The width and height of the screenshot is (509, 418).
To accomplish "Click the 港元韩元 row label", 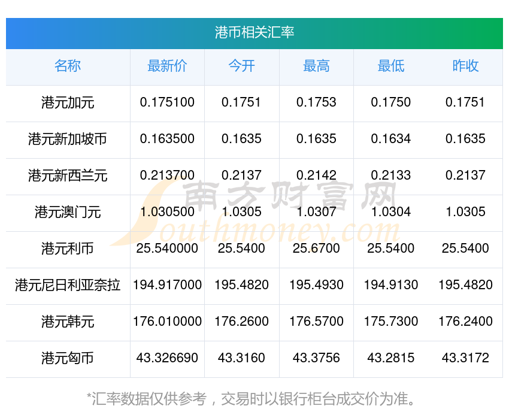I will (x=68, y=322).
